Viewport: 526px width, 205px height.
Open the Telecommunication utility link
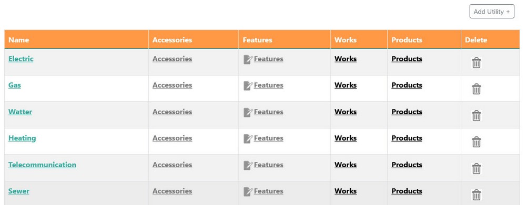(x=42, y=165)
